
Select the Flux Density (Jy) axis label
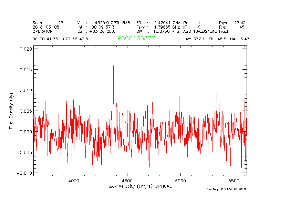(11, 112)
